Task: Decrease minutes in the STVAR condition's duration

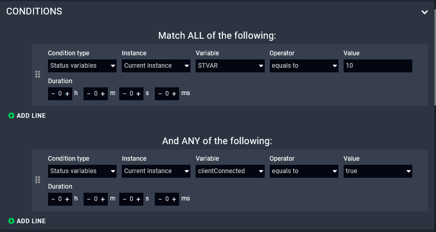Action: [x=89, y=94]
